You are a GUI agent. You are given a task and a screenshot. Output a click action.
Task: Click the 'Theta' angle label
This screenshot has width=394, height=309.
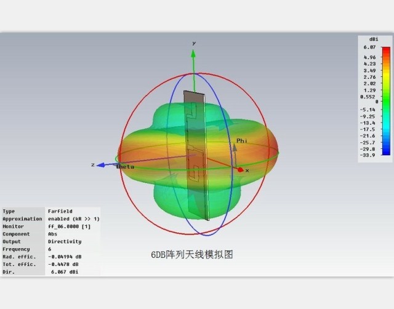coord(125,167)
